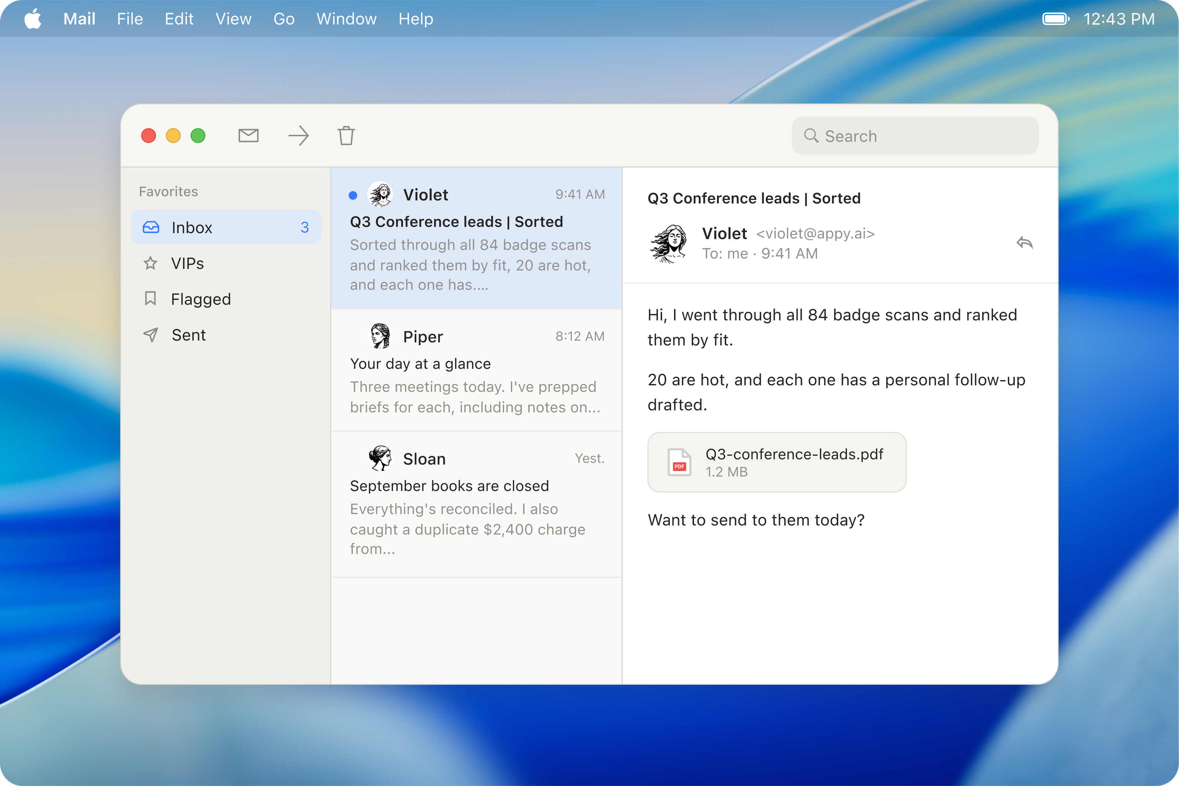Click the Inbox unread count 3
The width and height of the screenshot is (1179, 786).
pyautogui.click(x=305, y=227)
